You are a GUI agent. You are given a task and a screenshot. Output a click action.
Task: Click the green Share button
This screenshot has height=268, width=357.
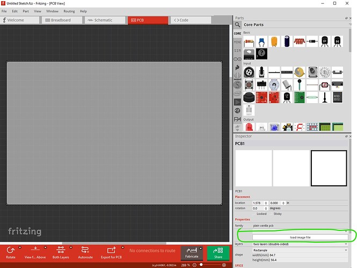pyautogui.click(x=218, y=253)
